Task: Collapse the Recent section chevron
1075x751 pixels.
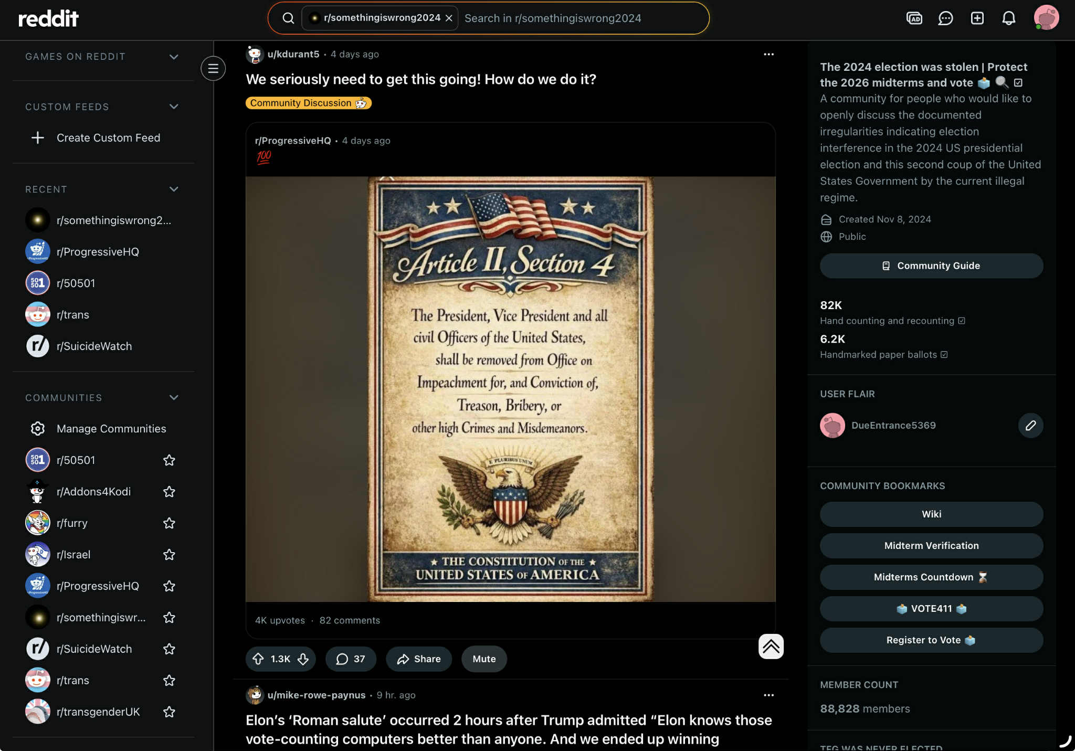Action: click(x=174, y=189)
